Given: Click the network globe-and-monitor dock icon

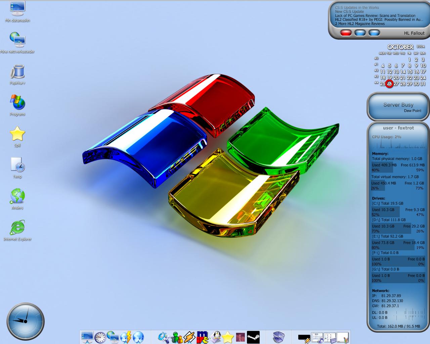Looking at the screenshot, I should [113, 337].
